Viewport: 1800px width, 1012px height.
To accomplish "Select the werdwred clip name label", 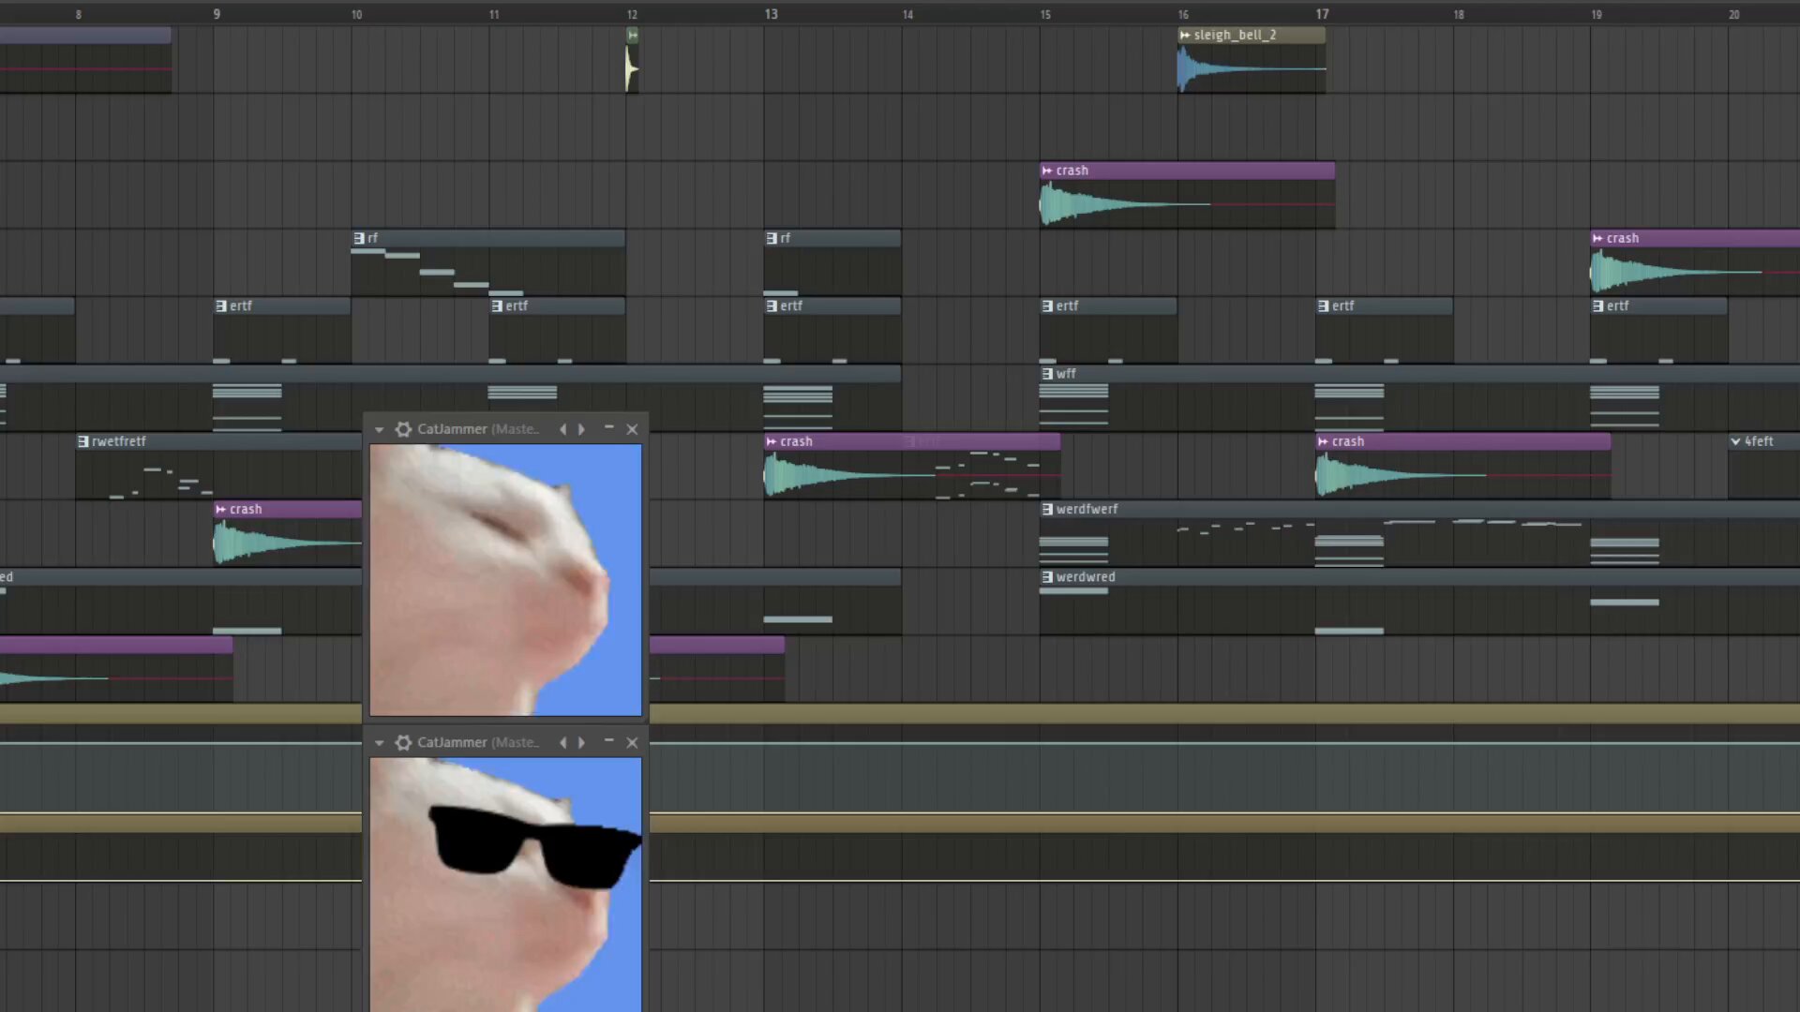I will [x=1086, y=576].
